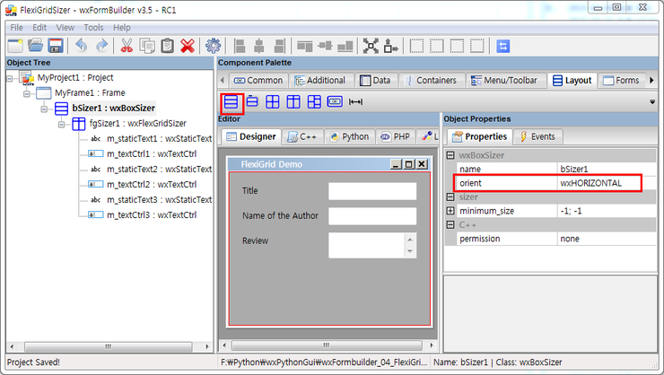664x375 pixels.
Task: Toggle the Expand layout toolbar button
Action: point(371,46)
